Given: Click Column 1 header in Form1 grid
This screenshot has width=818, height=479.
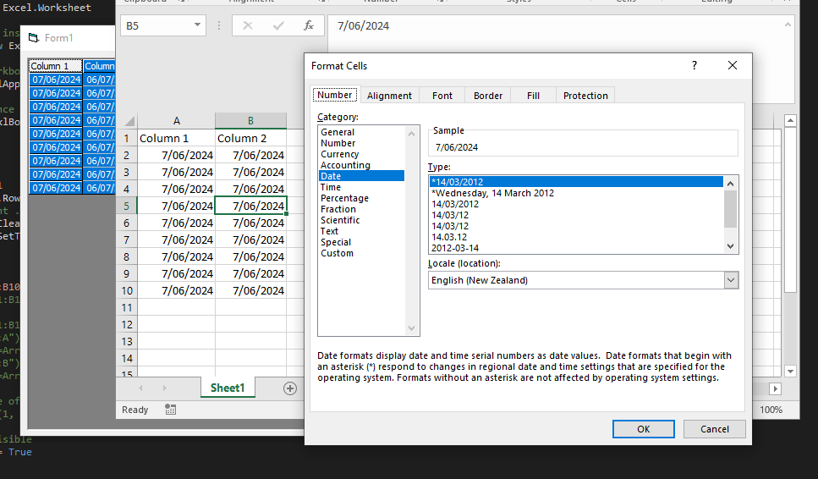Looking at the screenshot, I should (x=55, y=66).
